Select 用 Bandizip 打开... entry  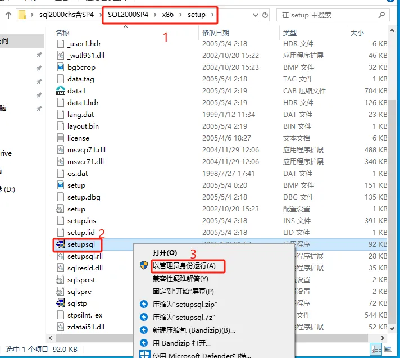pyautogui.click(x=181, y=343)
